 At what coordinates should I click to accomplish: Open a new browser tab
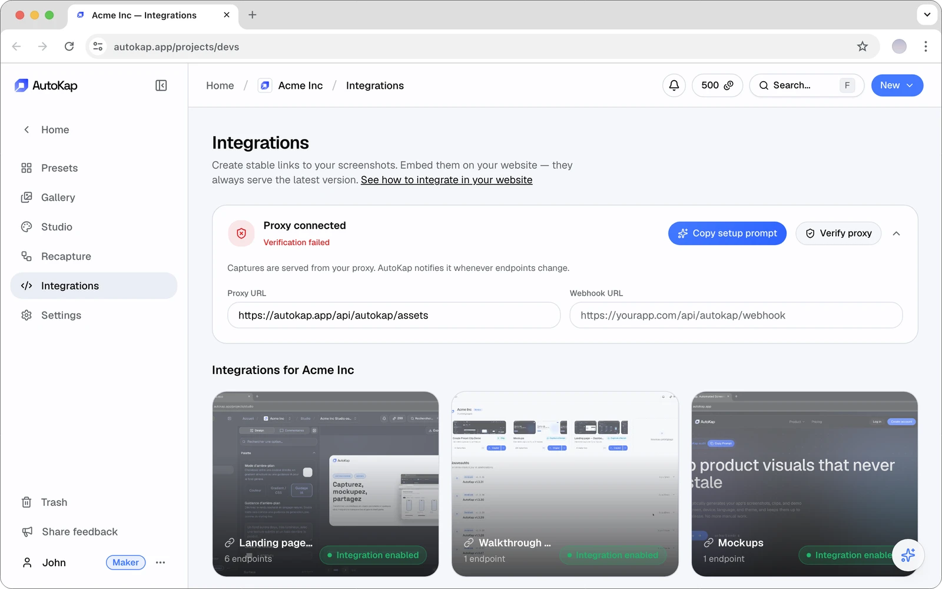point(252,15)
